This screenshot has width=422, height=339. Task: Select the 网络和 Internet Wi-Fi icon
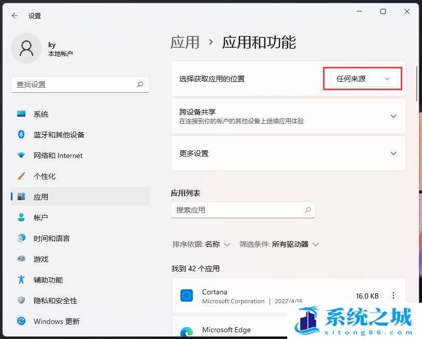pyautogui.click(x=21, y=156)
